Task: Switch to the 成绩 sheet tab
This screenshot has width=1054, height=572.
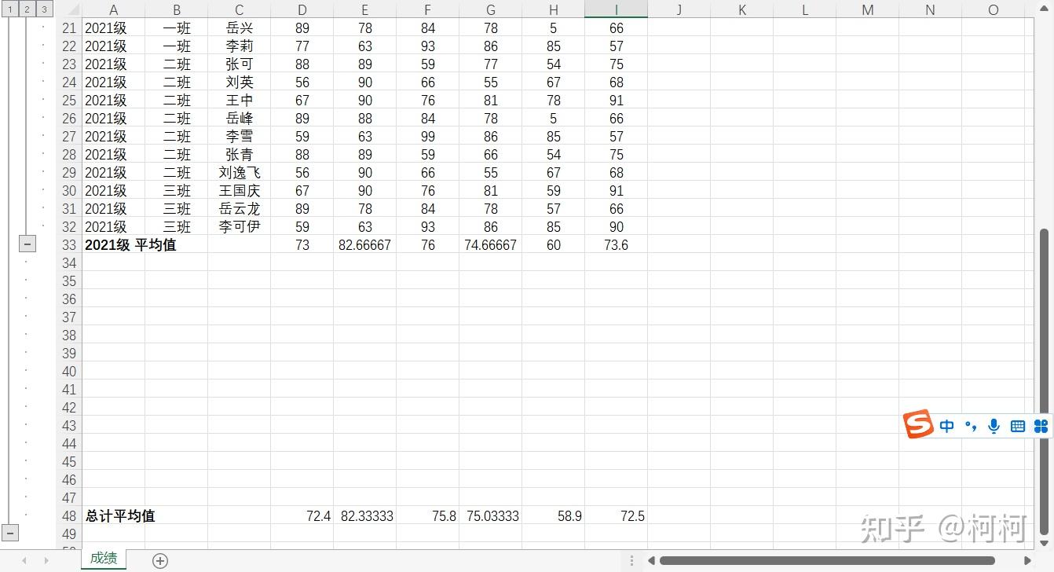Action: [x=104, y=559]
